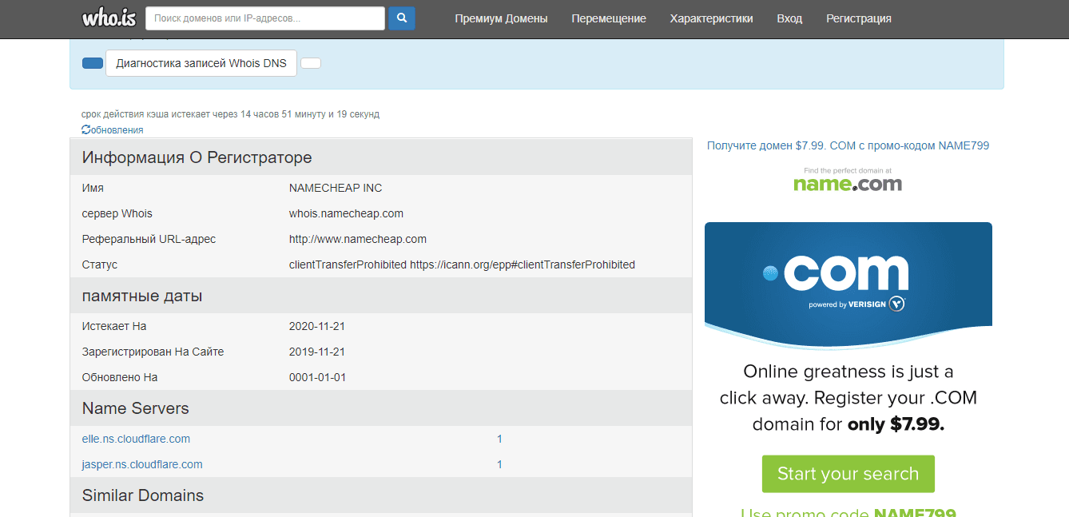Click the count link beside jasper.ns.cloudflare.com

499,464
